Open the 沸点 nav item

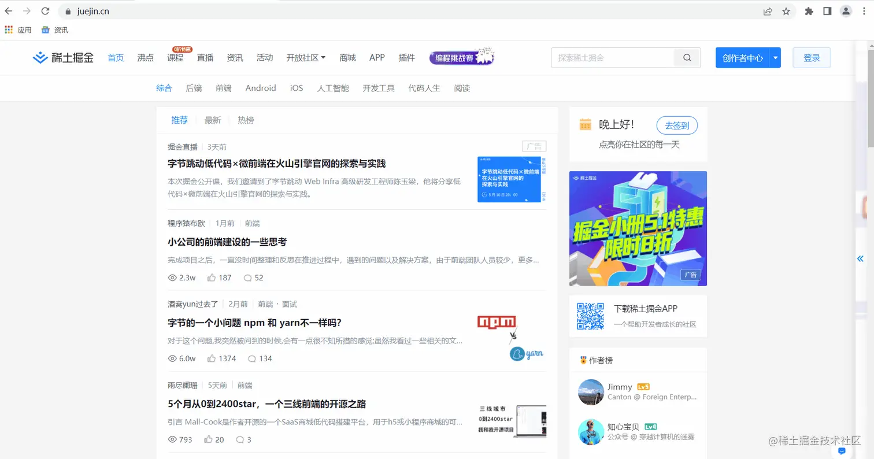[146, 58]
